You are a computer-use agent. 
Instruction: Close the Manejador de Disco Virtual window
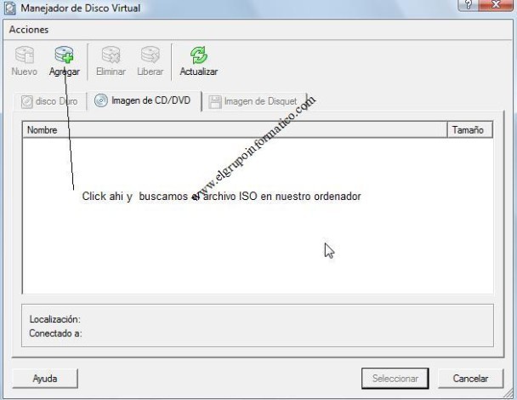click(x=496, y=4)
